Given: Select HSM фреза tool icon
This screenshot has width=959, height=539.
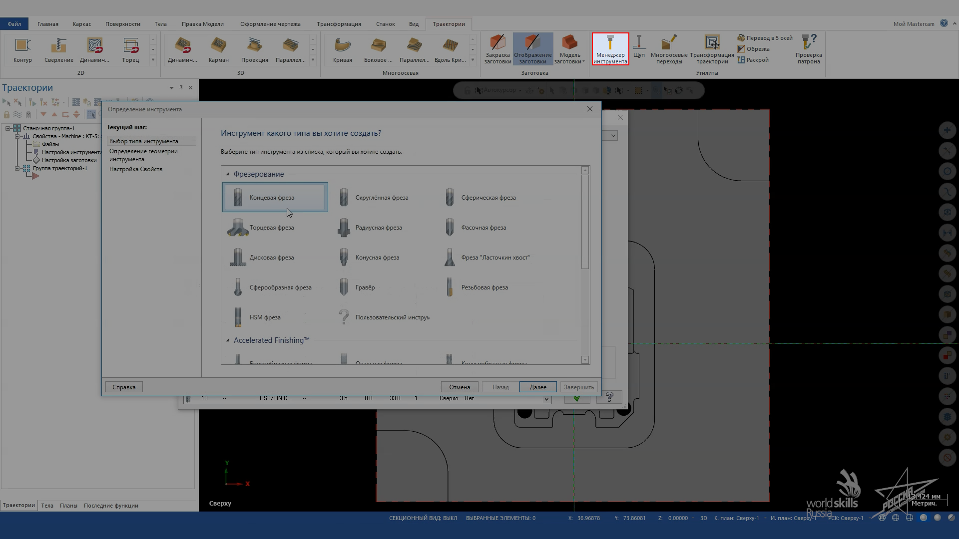Looking at the screenshot, I should pyautogui.click(x=237, y=317).
